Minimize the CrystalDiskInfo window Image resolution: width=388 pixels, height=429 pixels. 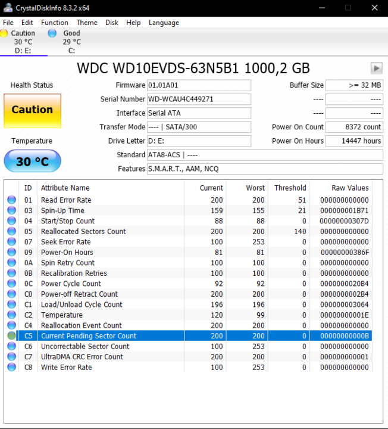(322, 8)
